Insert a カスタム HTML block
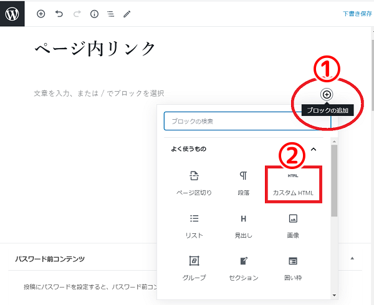Screen dimensions: 374x305 [293, 184]
